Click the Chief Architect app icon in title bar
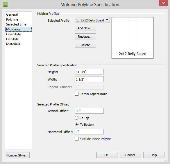Image resolution: width=170 pixels, height=164 pixels. coord(5,5)
